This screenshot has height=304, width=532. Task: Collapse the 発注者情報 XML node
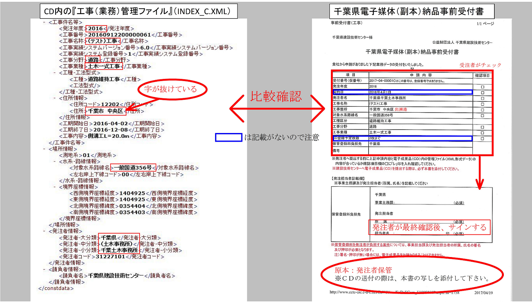pos(44,231)
